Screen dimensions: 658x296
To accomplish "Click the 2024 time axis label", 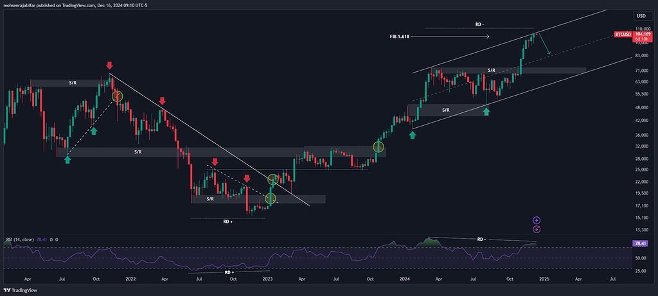I will pos(405,279).
